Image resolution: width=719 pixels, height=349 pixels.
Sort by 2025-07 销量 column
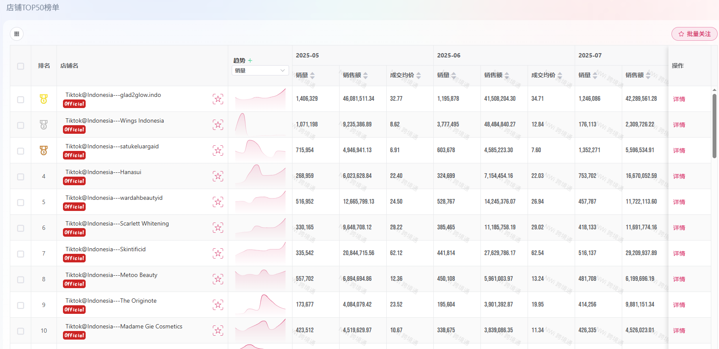595,75
